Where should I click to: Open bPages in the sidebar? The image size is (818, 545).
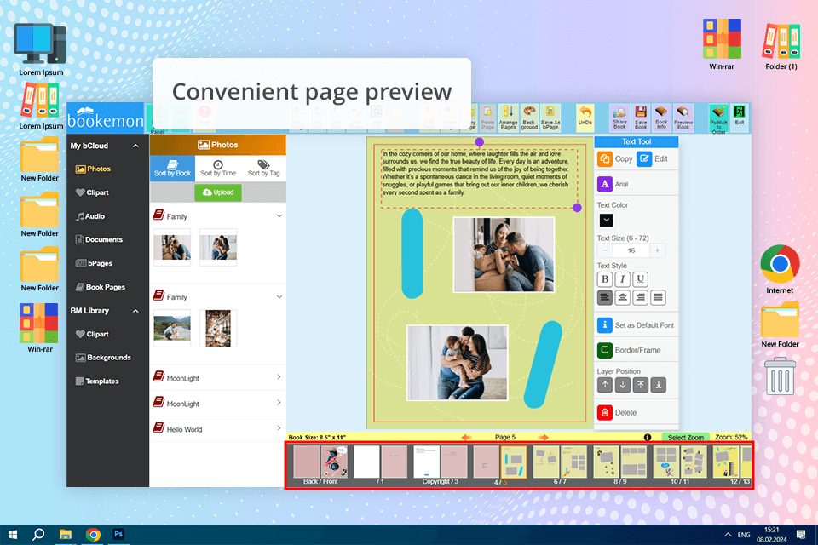point(94,263)
